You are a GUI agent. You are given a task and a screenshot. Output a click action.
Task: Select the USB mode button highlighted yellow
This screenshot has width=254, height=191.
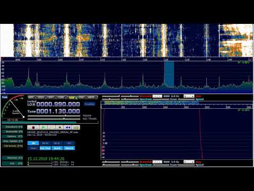click(73, 97)
